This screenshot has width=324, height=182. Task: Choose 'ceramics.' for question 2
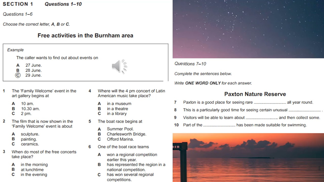click(25, 144)
